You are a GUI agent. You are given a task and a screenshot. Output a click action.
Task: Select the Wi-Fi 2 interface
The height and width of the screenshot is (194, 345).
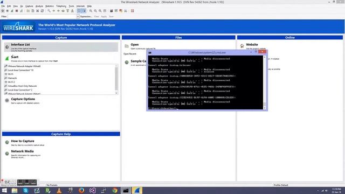coord(11,82)
